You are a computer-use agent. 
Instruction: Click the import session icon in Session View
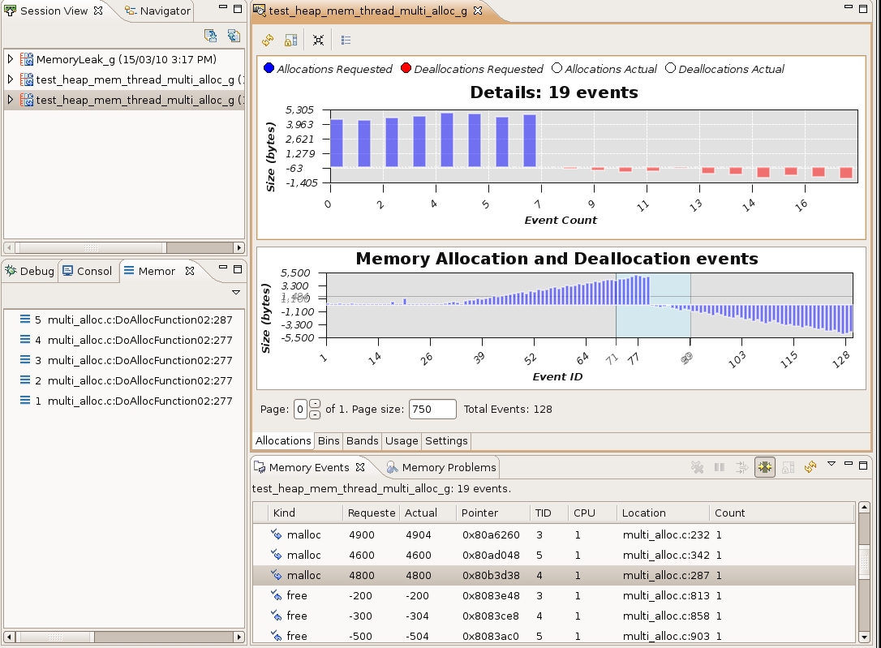tap(211, 36)
